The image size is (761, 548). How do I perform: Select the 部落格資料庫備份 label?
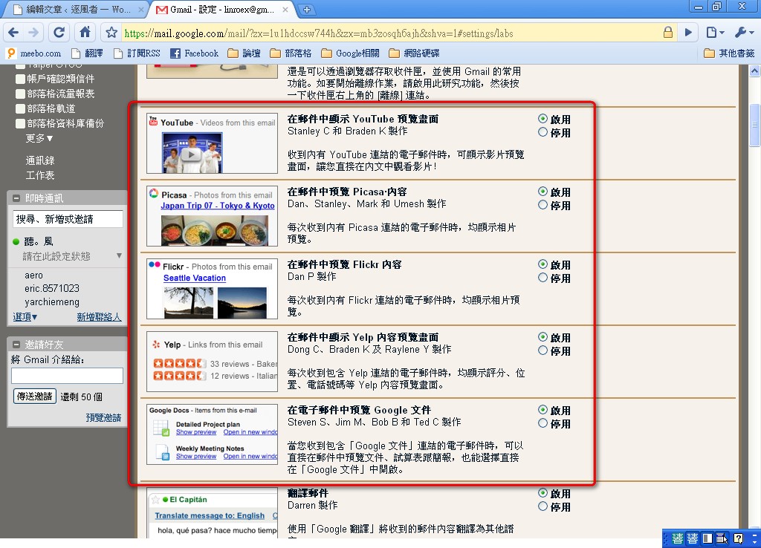(x=65, y=124)
